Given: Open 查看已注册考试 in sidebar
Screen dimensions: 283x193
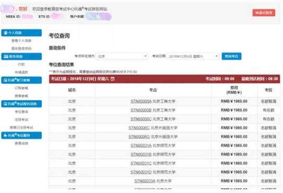Looking at the screenshot, I should 21,128.
